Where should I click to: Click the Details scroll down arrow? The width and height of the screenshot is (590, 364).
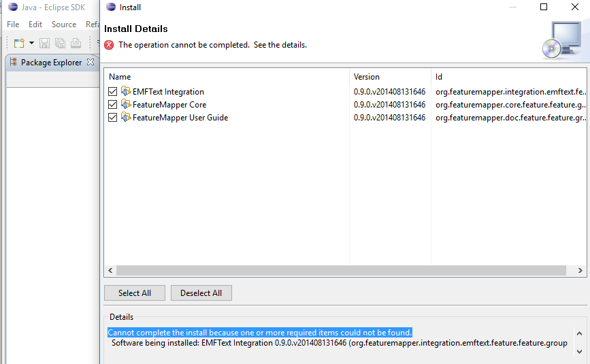click(580, 351)
